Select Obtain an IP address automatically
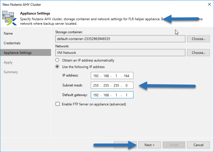The width and height of the screenshot is (214, 152). pos(57,60)
